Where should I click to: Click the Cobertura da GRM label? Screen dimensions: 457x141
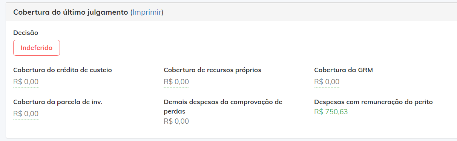(344, 70)
